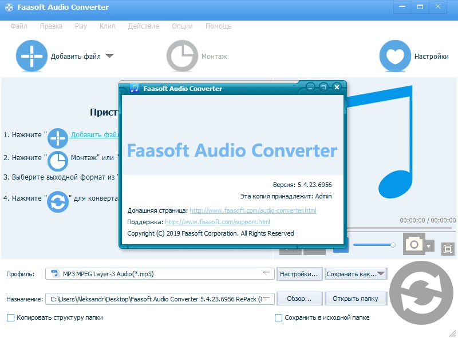Adjust the volume slider in player
Screen dimensions: 458x338
pos(374,245)
